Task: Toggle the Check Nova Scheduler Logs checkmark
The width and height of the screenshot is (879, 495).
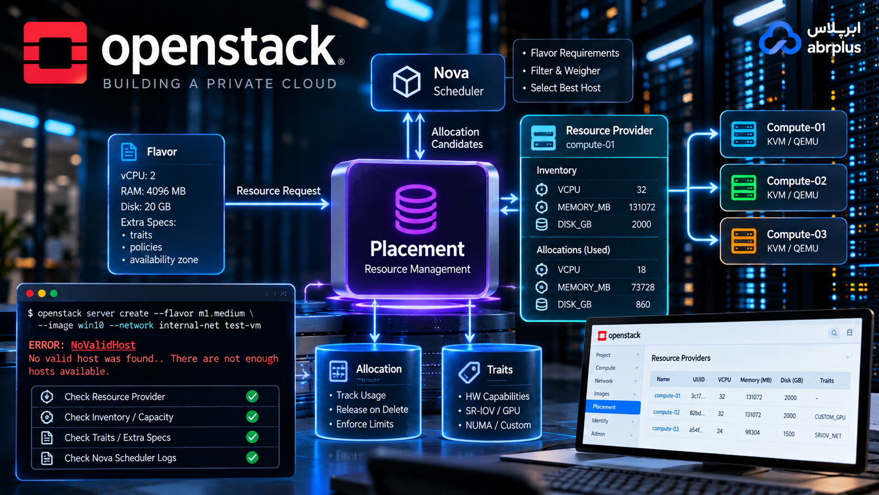Action: (x=252, y=458)
